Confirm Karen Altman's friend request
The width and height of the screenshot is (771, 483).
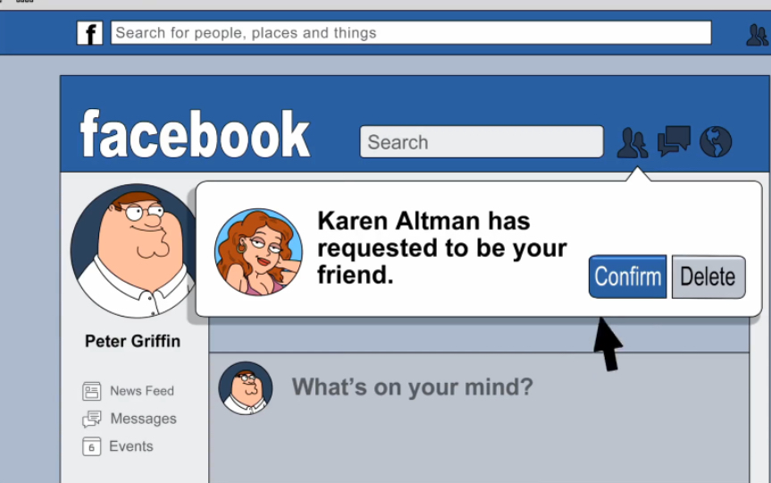(x=627, y=276)
